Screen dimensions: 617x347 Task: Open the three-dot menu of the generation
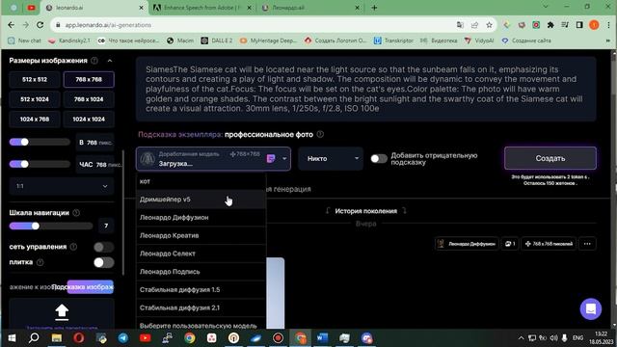[587, 244]
